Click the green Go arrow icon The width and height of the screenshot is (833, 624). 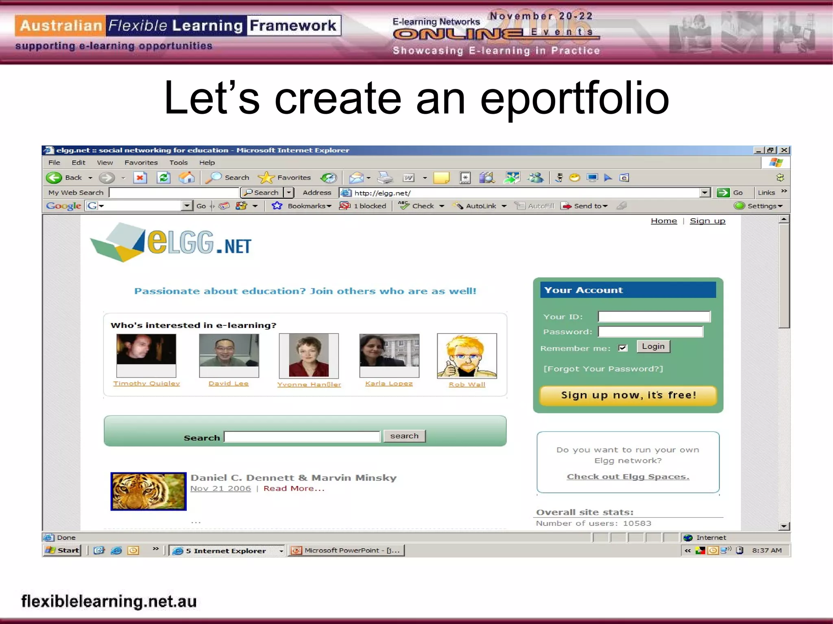click(x=723, y=193)
